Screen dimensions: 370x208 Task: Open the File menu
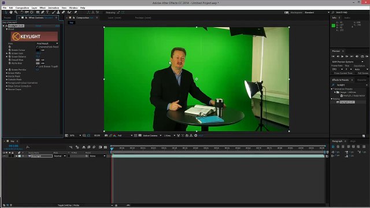(5, 8)
